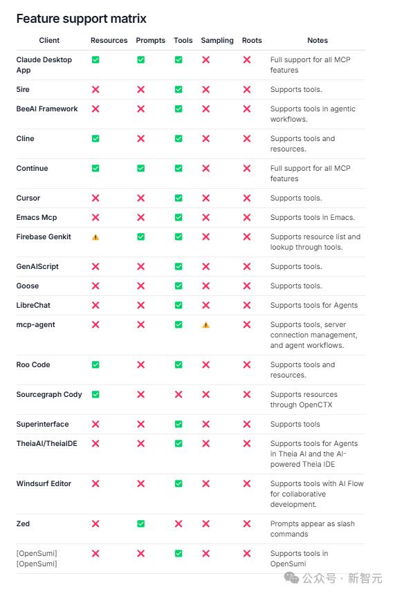This screenshot has height=594, width=395.
Task: Click the TheiaAI/TheiaIDE client name
Action: (46, 443)
